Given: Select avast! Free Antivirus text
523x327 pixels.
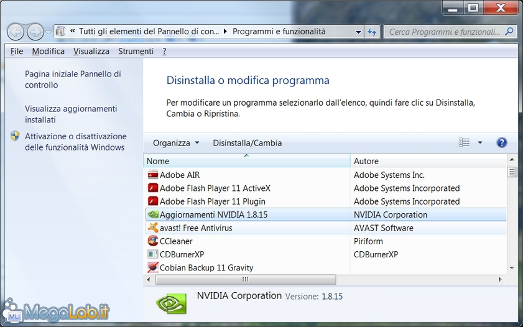Looking at the screenshot, I should click(196, 228).
